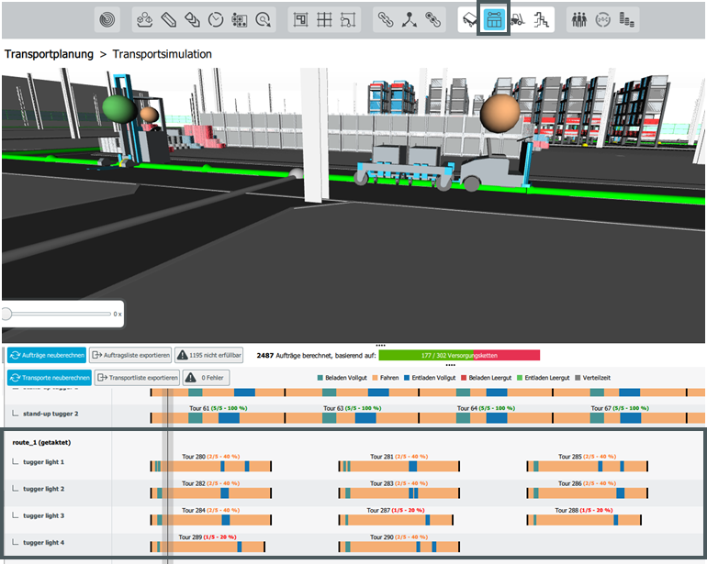Go to Transportplanung breadcrumb
This screenshot has height=564, width=707.
49,54
